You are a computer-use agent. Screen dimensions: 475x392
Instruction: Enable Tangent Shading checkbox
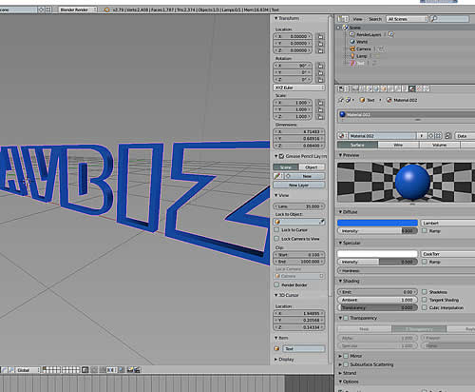(x=425, y=300)
